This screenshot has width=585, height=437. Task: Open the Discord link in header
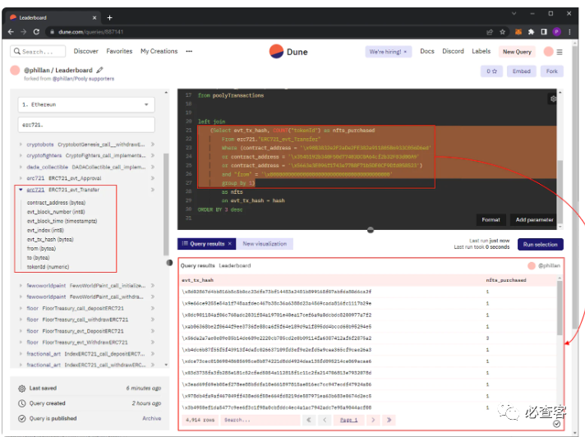click(453, 51)
